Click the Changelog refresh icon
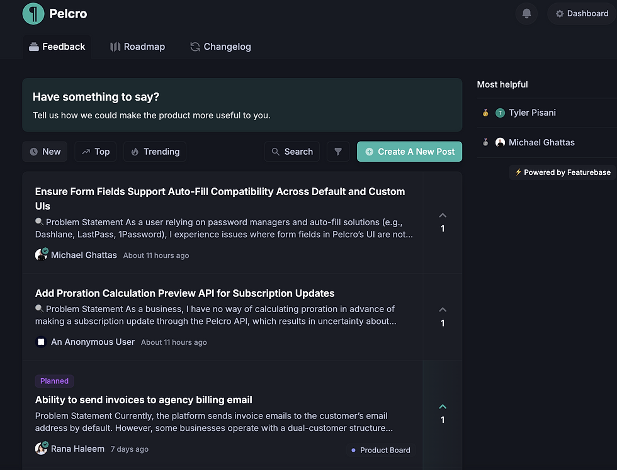 click(x=195, y=47)
